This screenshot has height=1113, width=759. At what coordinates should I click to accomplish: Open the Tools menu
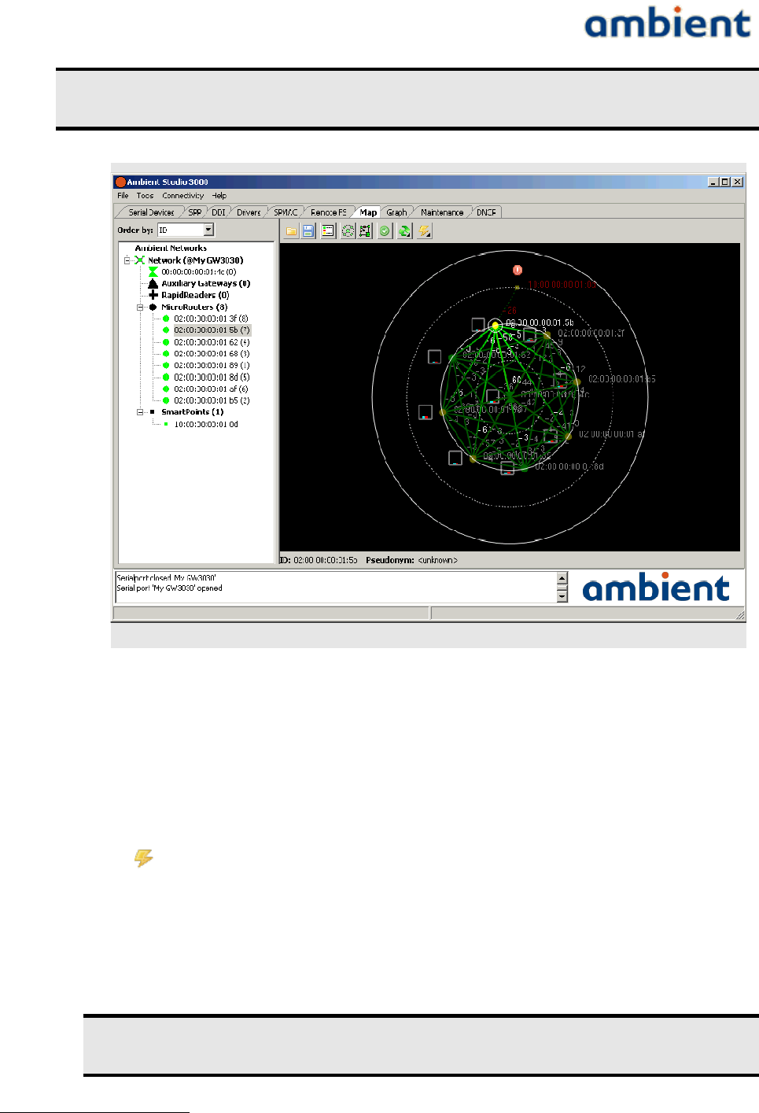coord(145,196)
